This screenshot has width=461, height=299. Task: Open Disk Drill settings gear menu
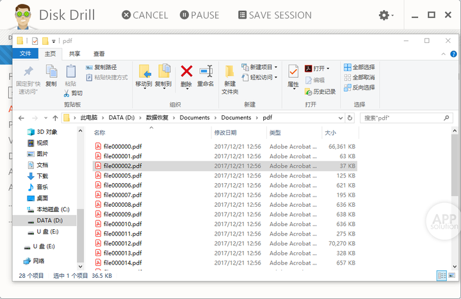pos(385,15)
